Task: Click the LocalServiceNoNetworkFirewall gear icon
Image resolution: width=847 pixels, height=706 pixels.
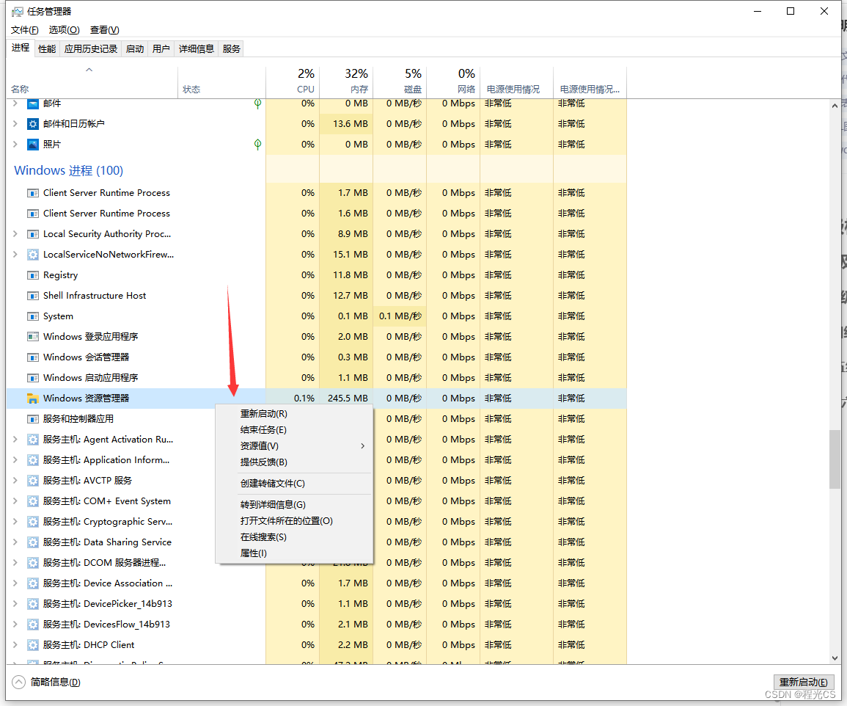Action: [x=33, y=255]
